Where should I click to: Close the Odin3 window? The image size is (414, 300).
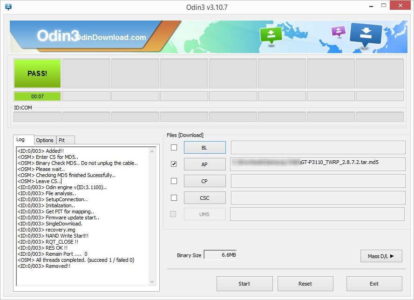point(400,5)
